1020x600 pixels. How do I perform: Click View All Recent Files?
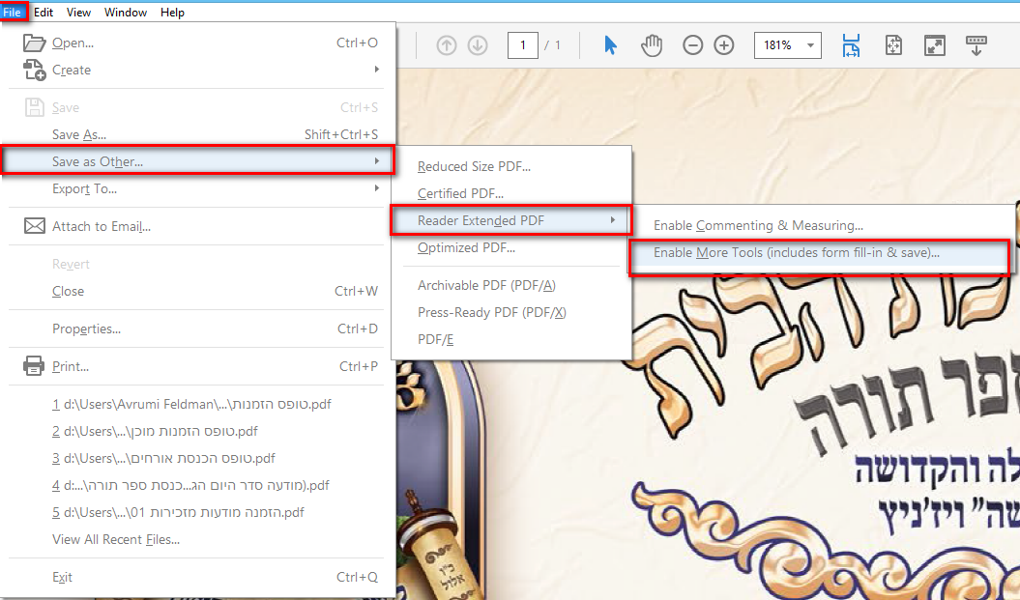(x=116, y=539)
